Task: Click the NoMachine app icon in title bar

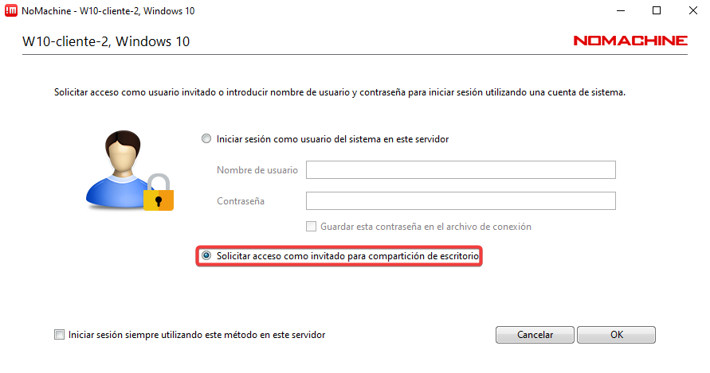Action: [x=12, y=11]
